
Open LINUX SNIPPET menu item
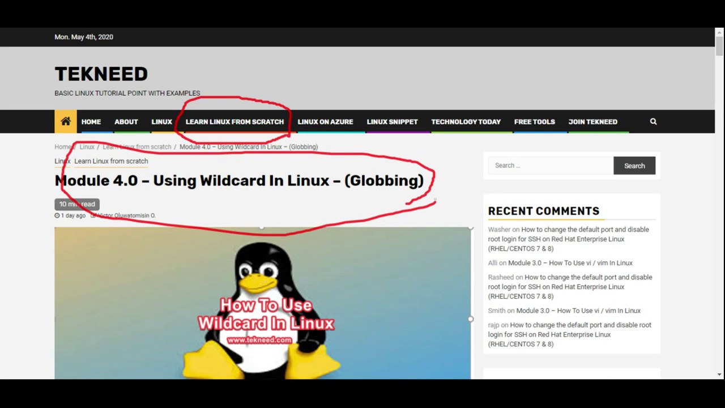coord(392,122)
